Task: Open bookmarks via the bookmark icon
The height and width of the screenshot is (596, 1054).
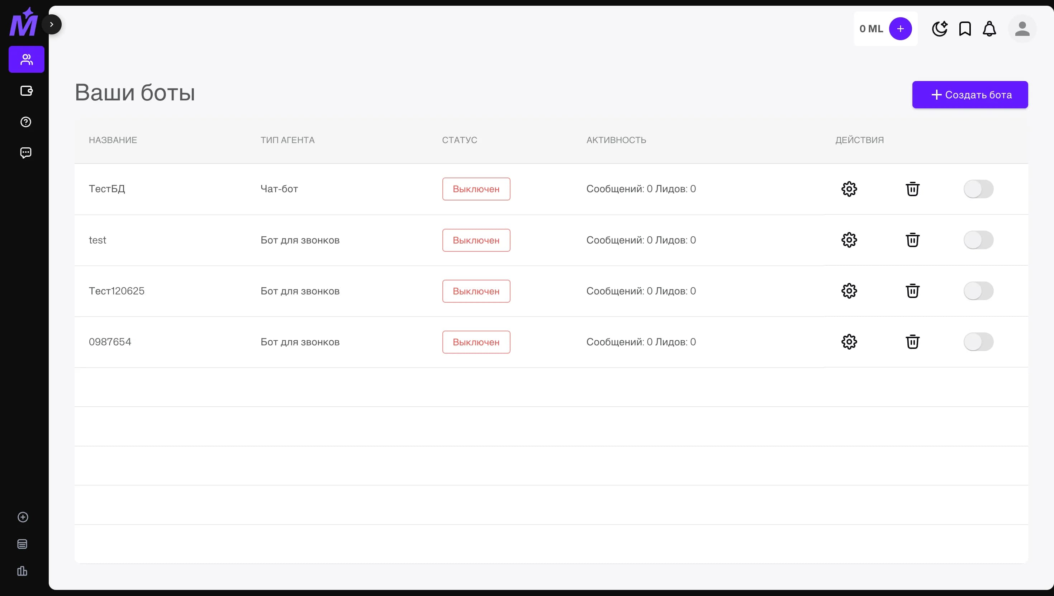Action: 964,28
